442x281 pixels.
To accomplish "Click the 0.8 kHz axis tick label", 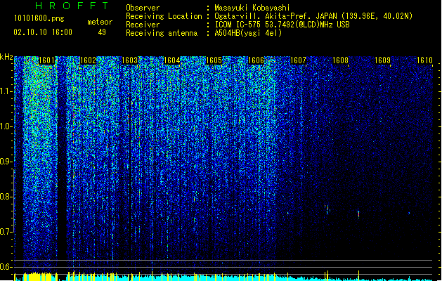I will [x=6, y=197].
